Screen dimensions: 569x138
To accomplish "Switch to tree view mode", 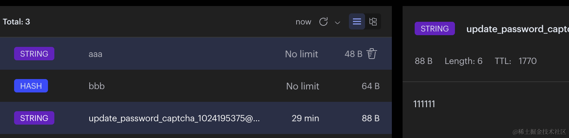I will (x=373, y=21).
